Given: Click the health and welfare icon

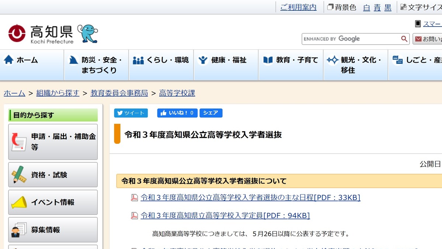Looking at the screenshot, I should point(203,60).
